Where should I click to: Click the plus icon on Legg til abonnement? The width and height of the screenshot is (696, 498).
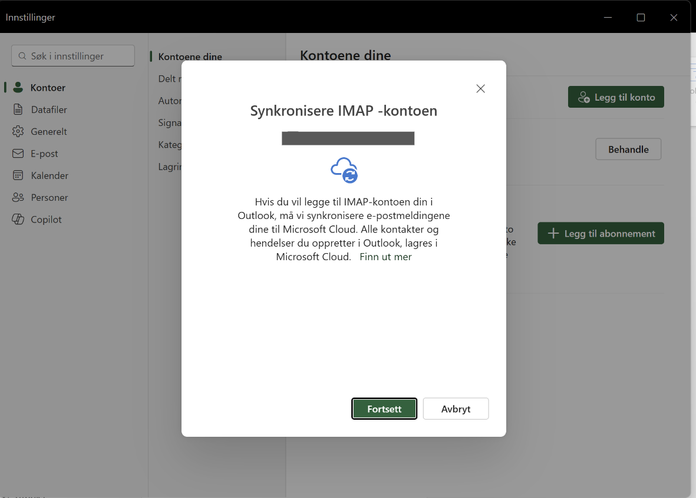tap(553, 233)
